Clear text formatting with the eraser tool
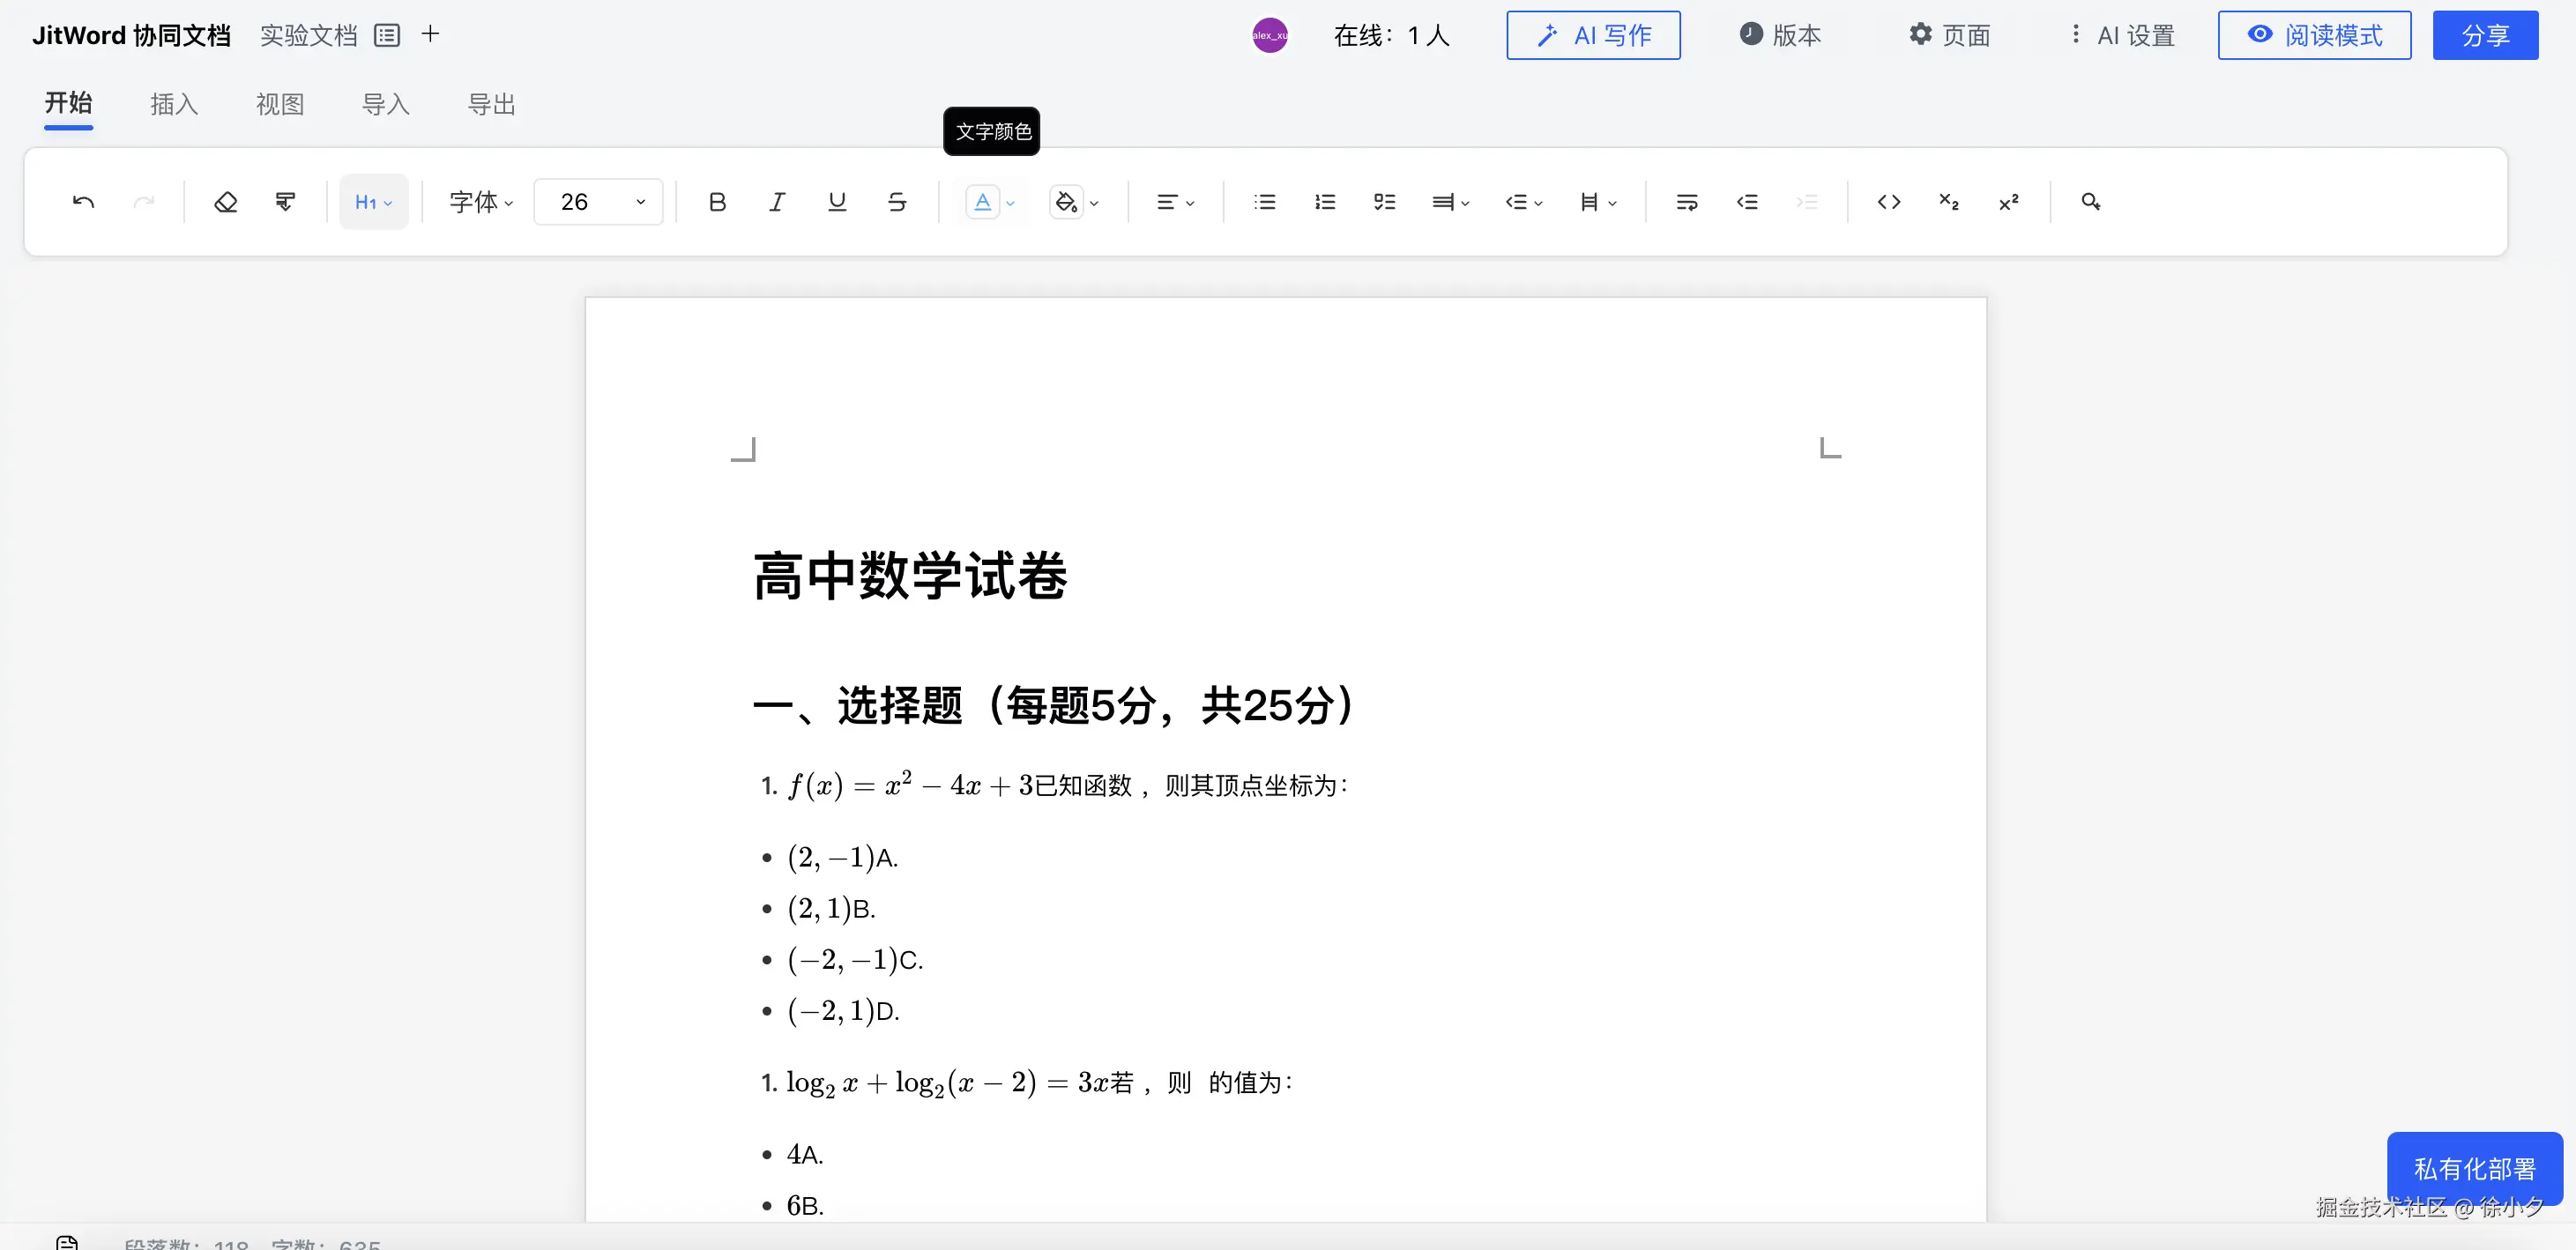The image size is (2576, 1250). click(227, 201)
